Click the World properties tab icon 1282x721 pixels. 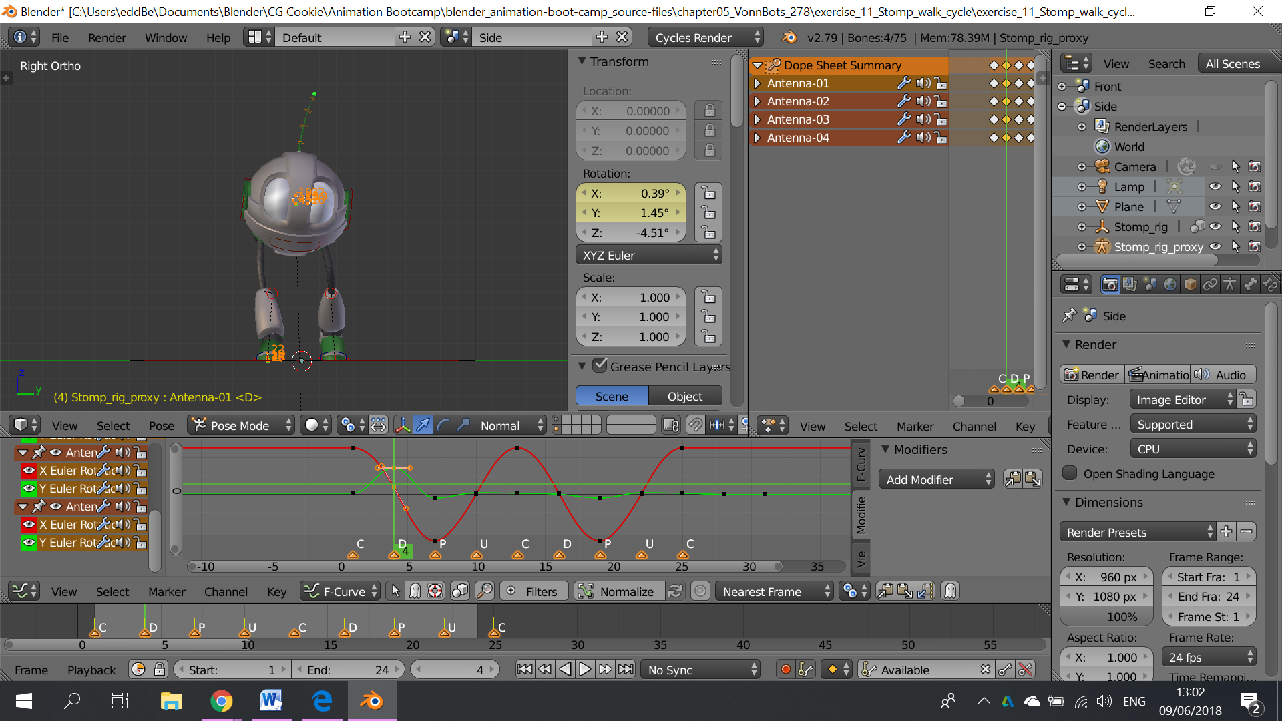point(1170,285)
